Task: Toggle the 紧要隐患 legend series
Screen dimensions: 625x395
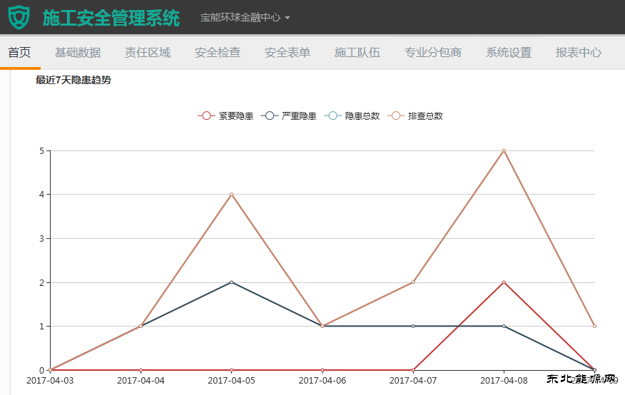Action: pos(225,116)
